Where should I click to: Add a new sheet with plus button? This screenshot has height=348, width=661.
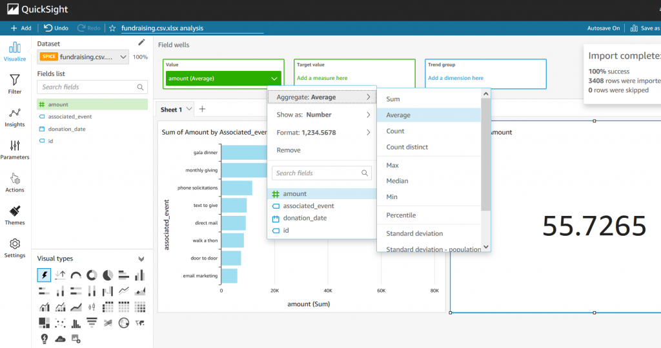point(202,109)
